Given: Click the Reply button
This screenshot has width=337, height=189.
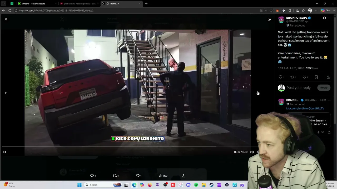Looking at the screenshot, I should [324, 88].
